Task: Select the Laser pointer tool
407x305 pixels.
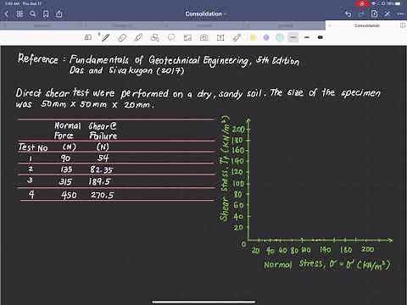Action: click(x=237, y=37)
